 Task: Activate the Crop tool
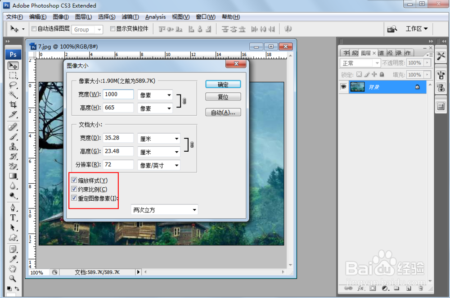pos(13,102)
